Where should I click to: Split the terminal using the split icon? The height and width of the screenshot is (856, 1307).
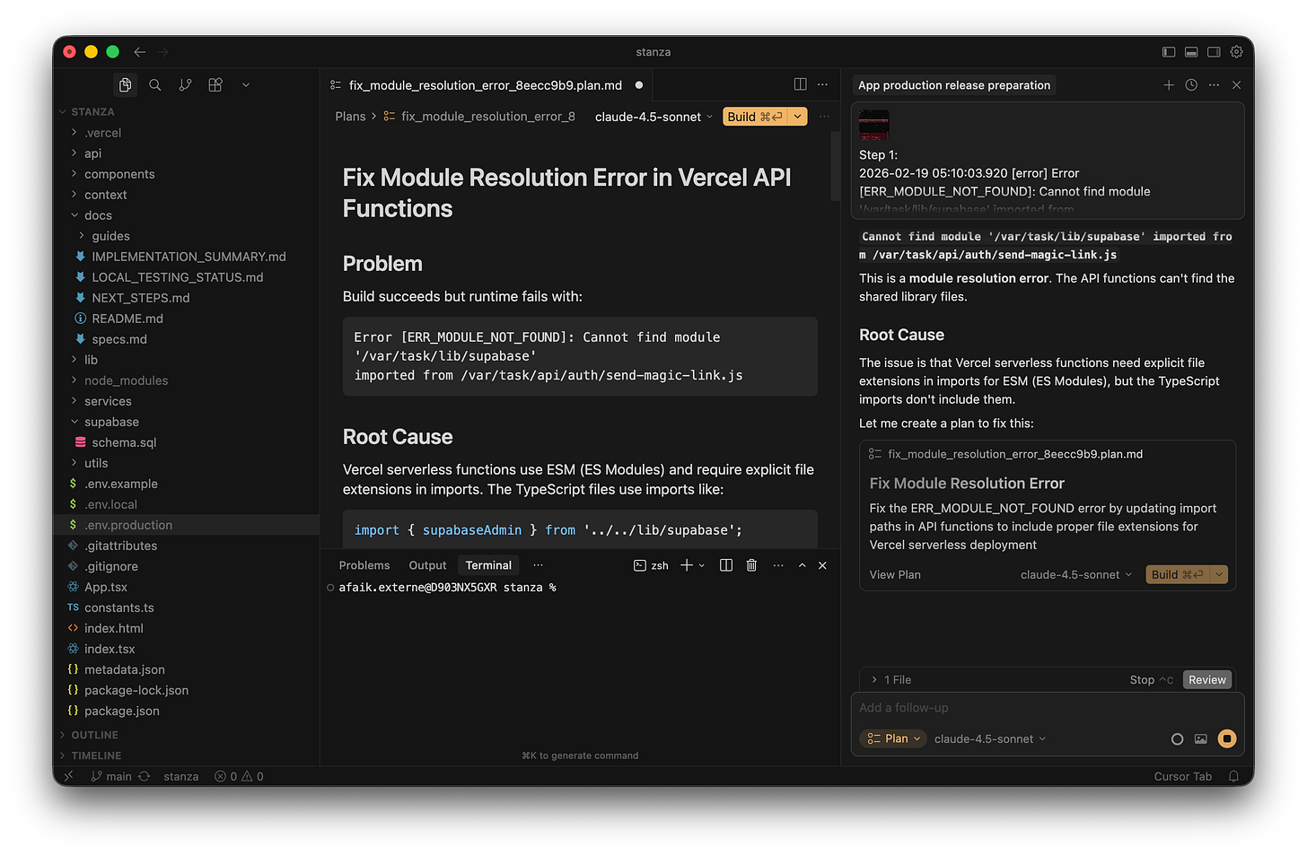[x=725, y=564]
